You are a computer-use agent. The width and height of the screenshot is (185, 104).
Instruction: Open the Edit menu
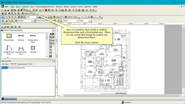[x=12, y=7]
